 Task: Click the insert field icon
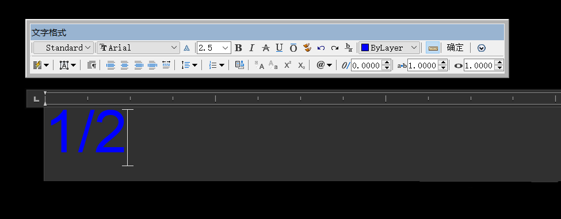240,65
